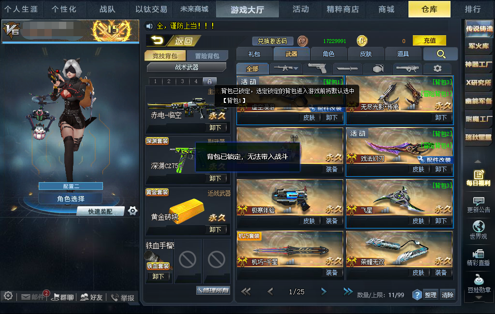Expand 战术武器 weapon category selector

click(187, 67)
